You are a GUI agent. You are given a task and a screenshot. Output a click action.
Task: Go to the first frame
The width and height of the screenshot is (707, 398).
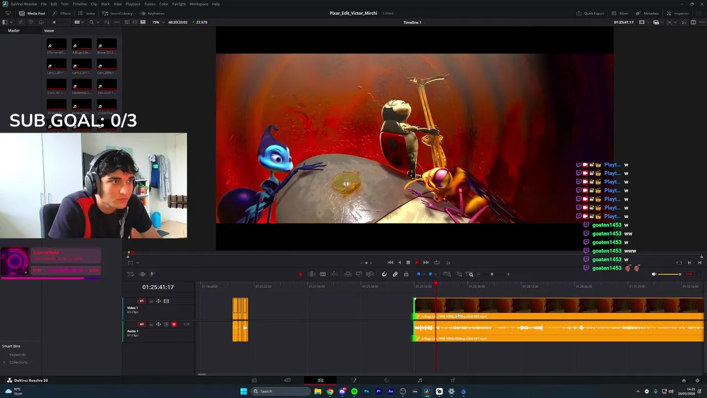coord(391,263)
